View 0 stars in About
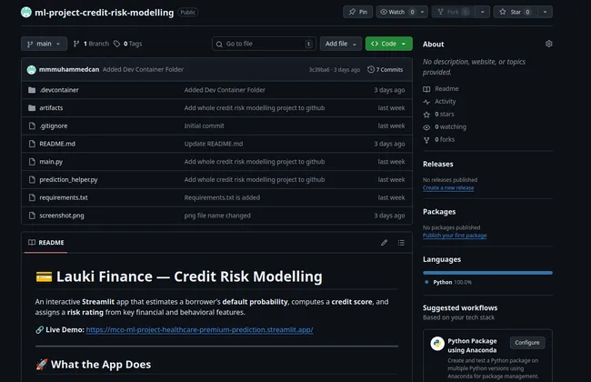The width and height of the screenshot is (591, 382). pos(439,114)
